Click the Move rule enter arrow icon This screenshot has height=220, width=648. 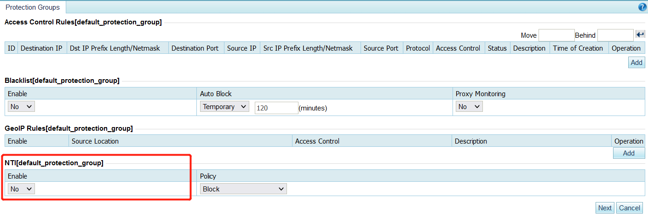pos(640,35)
